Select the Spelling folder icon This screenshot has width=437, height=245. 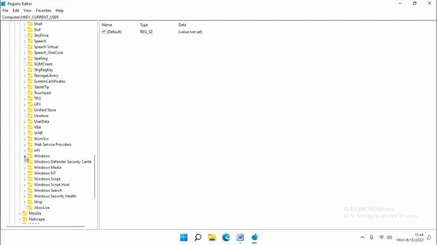pos(30,59)
